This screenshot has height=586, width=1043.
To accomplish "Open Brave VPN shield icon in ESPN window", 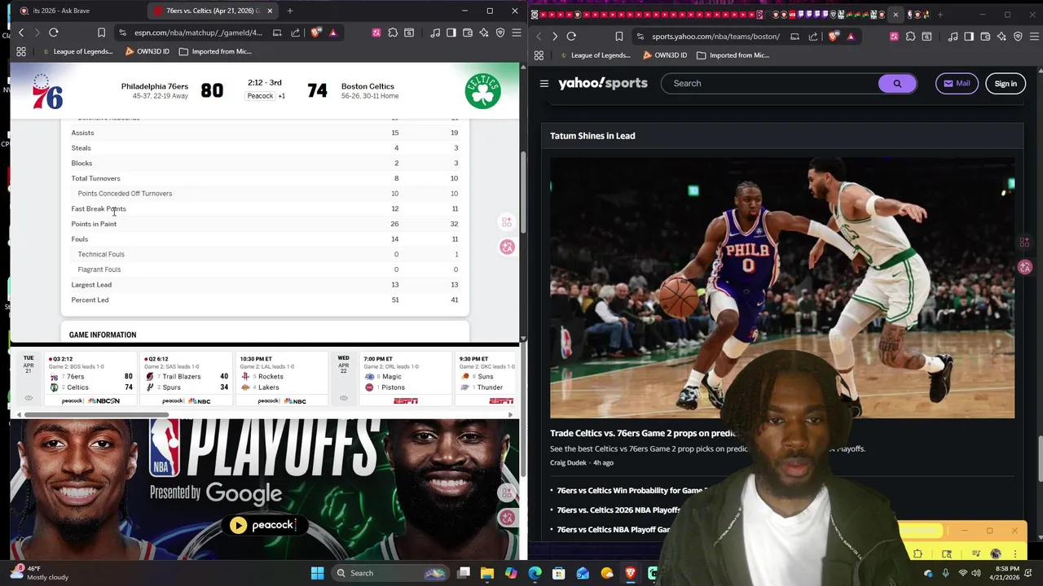I will coord(500,33).
